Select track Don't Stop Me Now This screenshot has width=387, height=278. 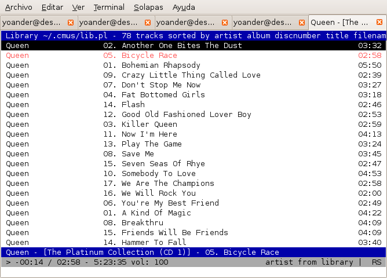pos(193,85)
